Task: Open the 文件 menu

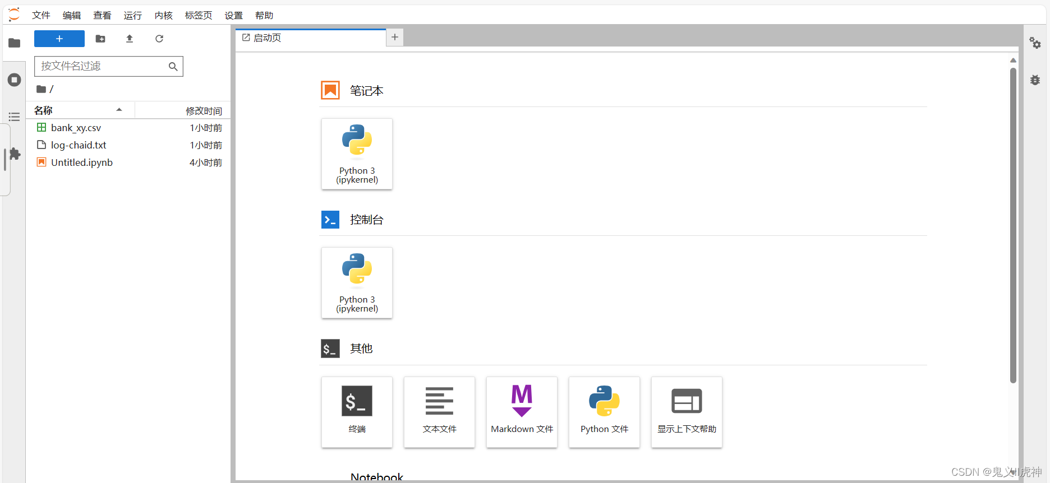Action: click(42, 15)
